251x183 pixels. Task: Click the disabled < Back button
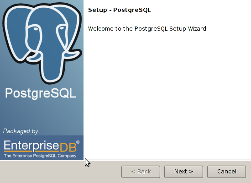141,172
